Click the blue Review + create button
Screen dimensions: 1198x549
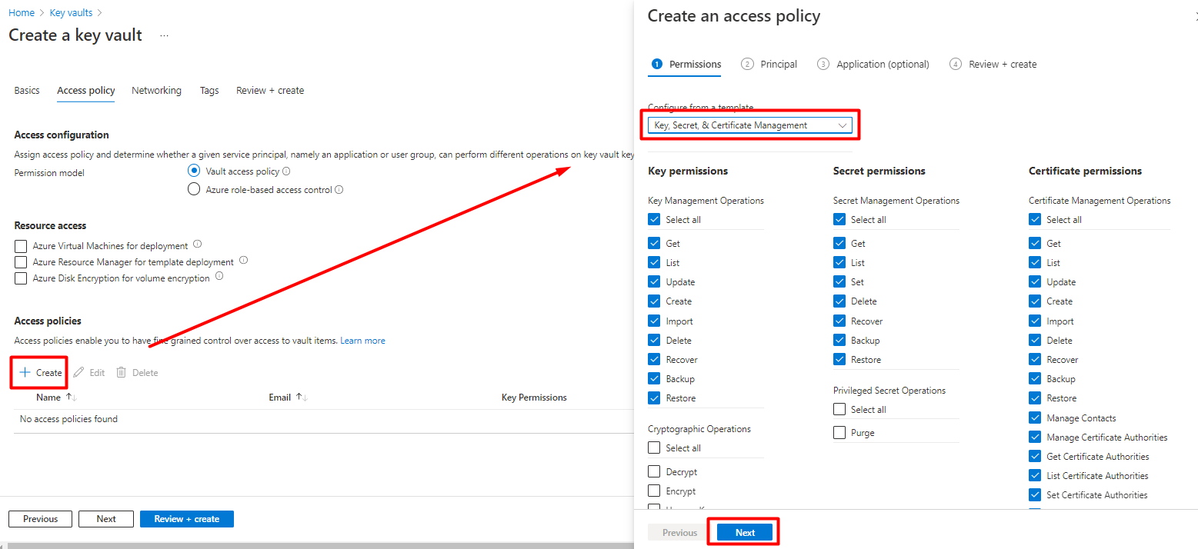186,519
